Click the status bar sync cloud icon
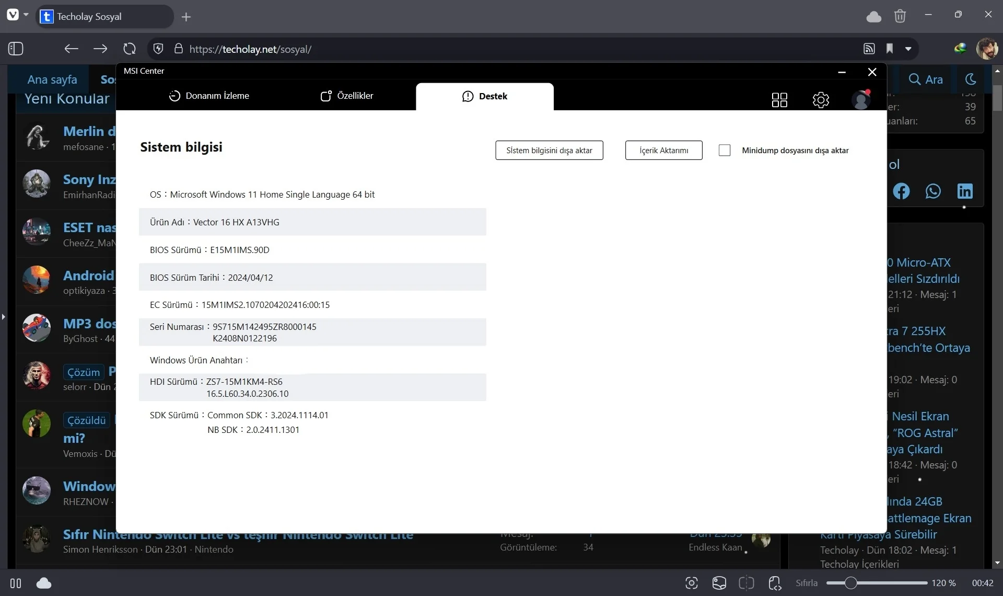 44,583
